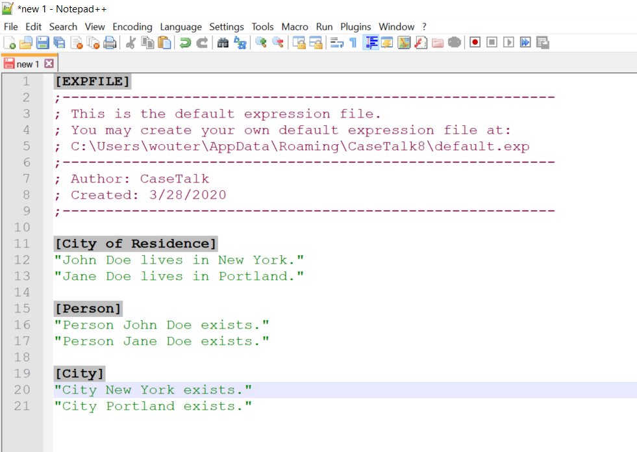637x452 pixels.
Task: Click line "Person John Doe exists."
Action: coord(162,325)
